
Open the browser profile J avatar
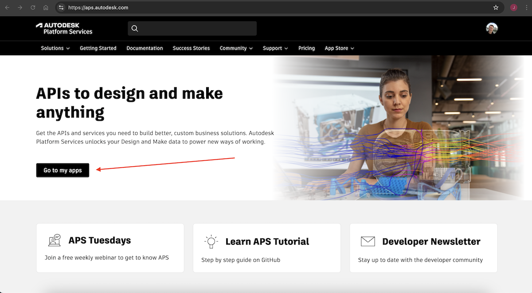(x=513, y=8)
